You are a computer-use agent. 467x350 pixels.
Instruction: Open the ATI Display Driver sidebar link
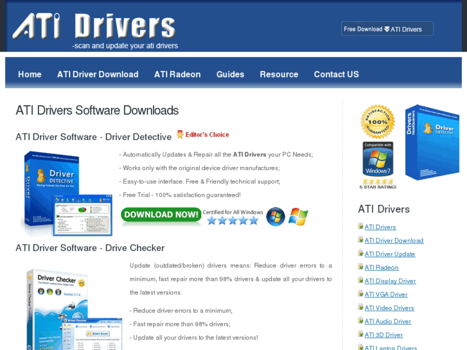pos(390,281)
